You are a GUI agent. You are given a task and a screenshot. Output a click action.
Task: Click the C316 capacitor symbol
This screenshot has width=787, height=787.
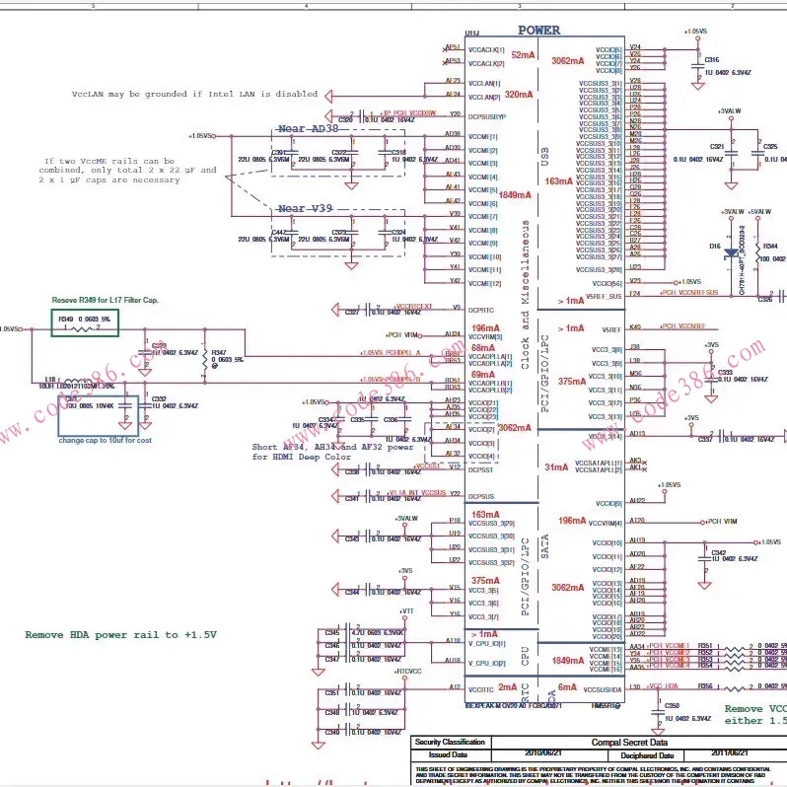click(x=697, y=65)
